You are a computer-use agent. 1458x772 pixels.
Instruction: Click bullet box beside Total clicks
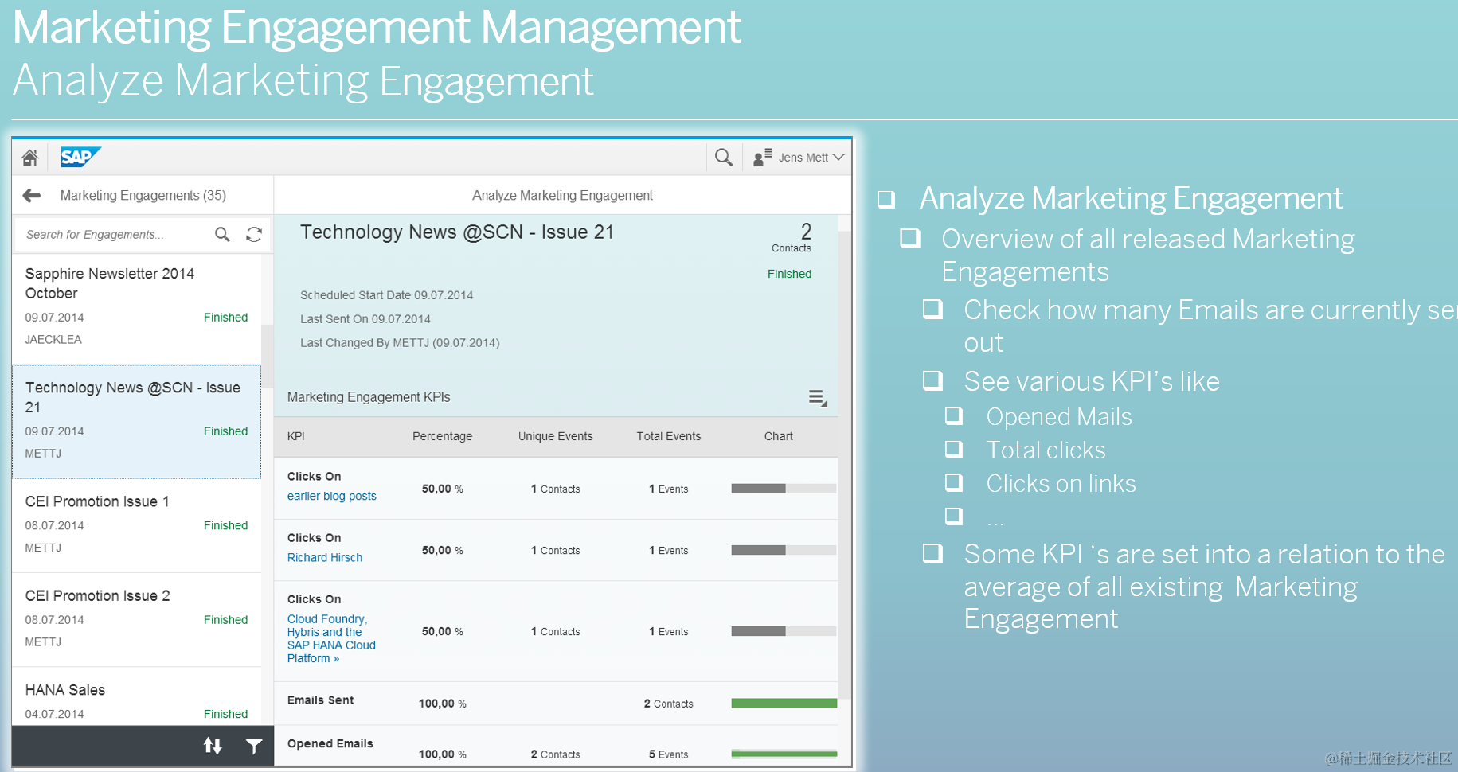[x=953, y=449]
